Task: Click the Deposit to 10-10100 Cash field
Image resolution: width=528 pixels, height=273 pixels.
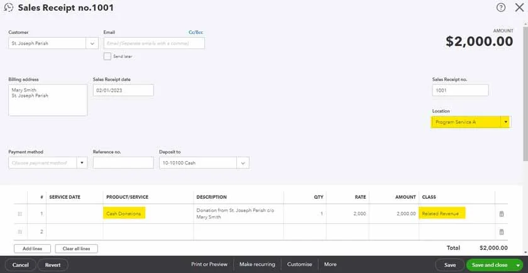Action: [x=198, y=163]
